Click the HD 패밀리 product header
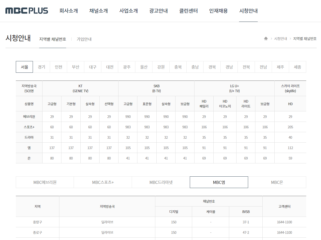 [x=204, y=104]
